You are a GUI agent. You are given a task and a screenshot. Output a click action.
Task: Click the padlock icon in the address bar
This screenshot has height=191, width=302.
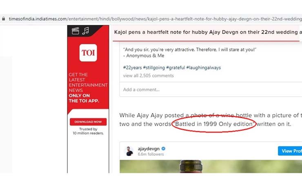[x=3, y=19]
